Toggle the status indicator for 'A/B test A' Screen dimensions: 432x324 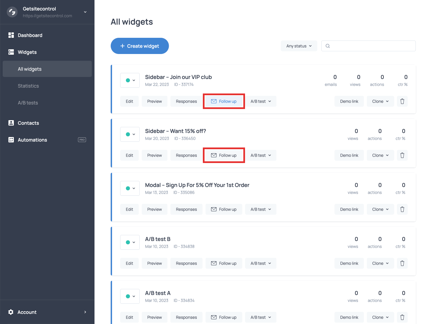(128, 296)
